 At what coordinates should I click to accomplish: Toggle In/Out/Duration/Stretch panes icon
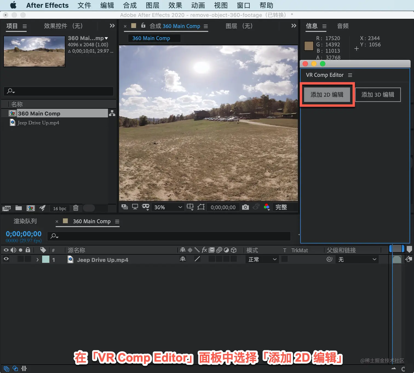click(x=24, y=368)
